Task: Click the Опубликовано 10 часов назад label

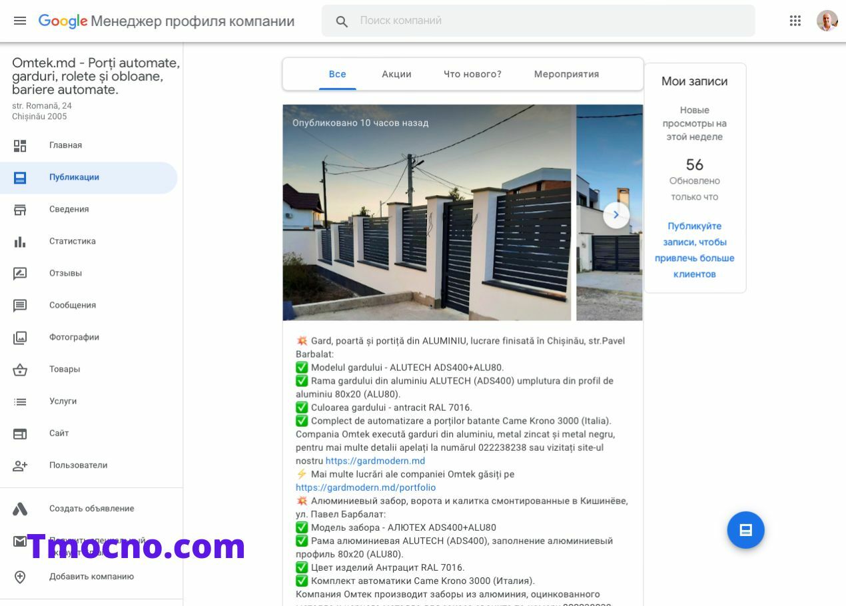Action: pos(360,123)
